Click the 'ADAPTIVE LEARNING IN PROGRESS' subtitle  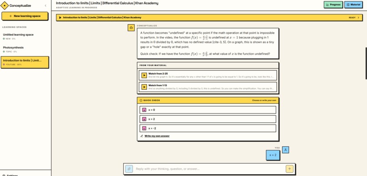[x=76, y=8]
